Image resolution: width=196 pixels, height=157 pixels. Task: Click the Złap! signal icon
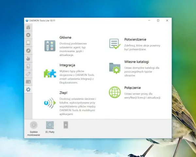click(50, 103)
